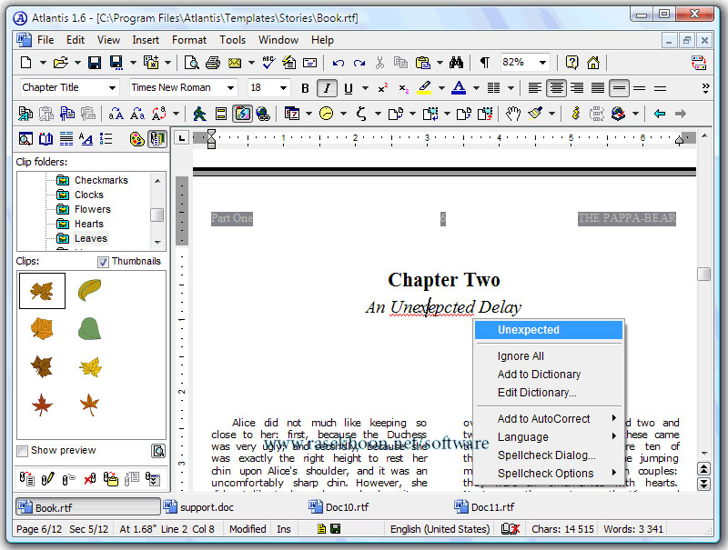728x550 pixels.
Task: Click the Redo arrow icon
Action: pyautogui.click(x=359, y=63)
